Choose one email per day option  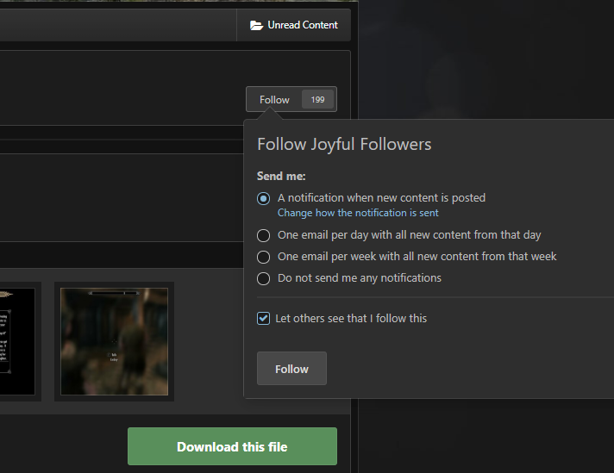click(x=264, y=235)
